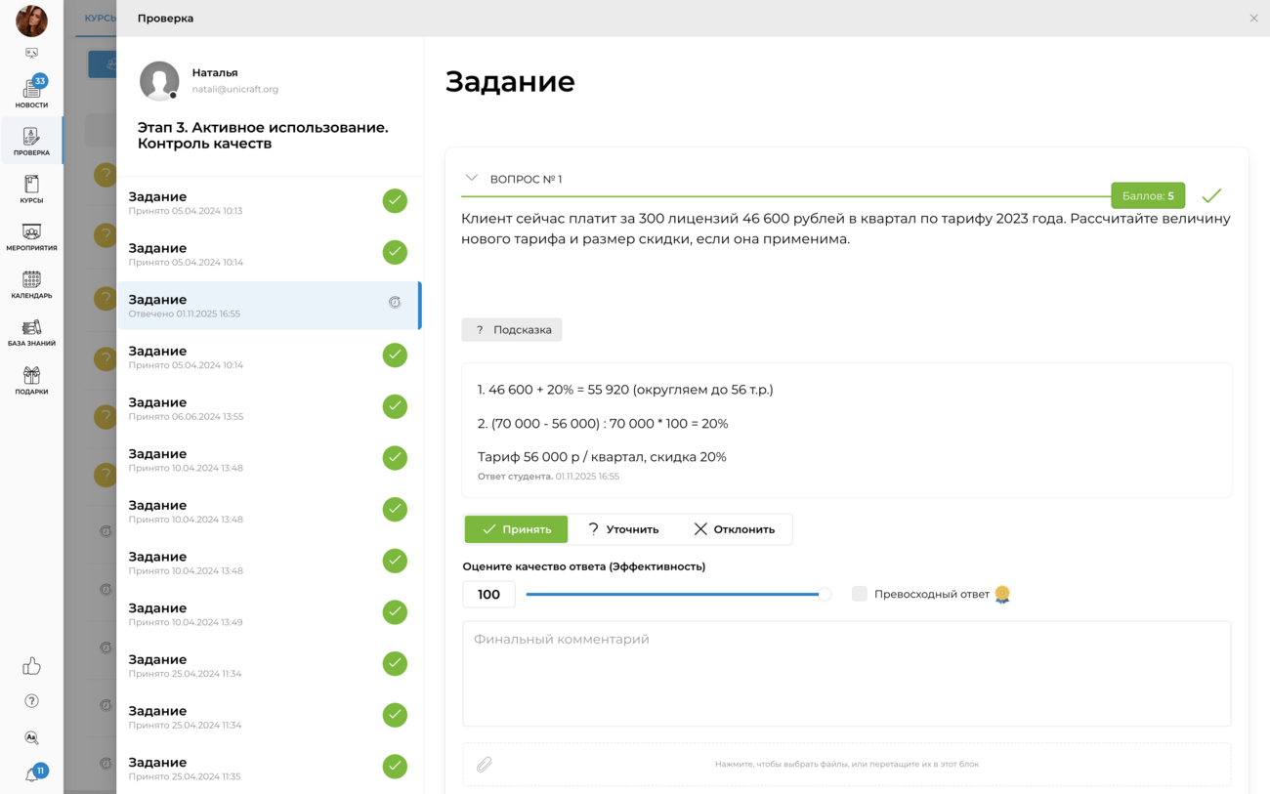Screen dimensions: 1270x794
Task: Click the presentation screen icon under avatar
Action: 31,53
